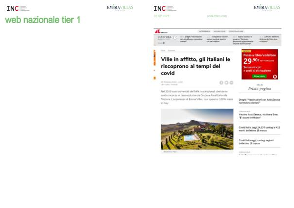
Task: Click the clock icon beside Ultim'ora
Action: (x=175, y=38)
